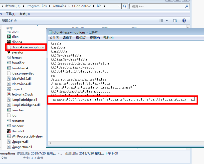Click the -XX:+UseConcMarkSweepGC line
The width and height of the screenshot is (204, 164).
[72, 67]
